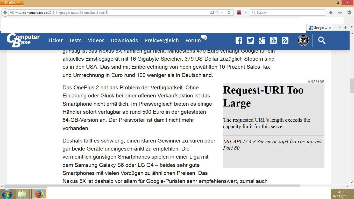Open ComputerBase Twitter icon
Image resolution: width=354 pixels, height=199 pixels.
click(250, 40)
